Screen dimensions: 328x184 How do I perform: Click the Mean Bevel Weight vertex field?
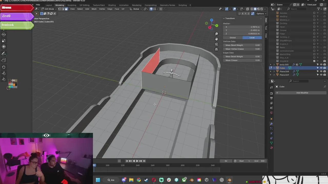point(242,45)
